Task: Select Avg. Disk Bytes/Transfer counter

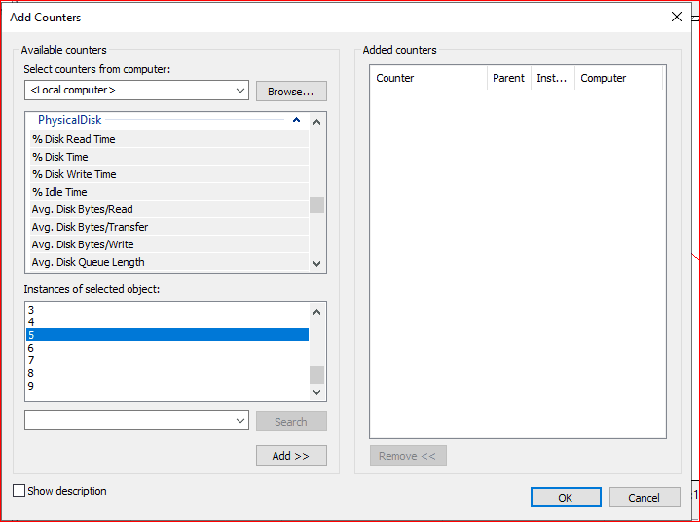Action: (x=90, y=227)
